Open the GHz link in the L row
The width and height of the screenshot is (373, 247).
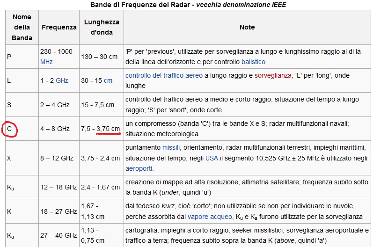62,80
